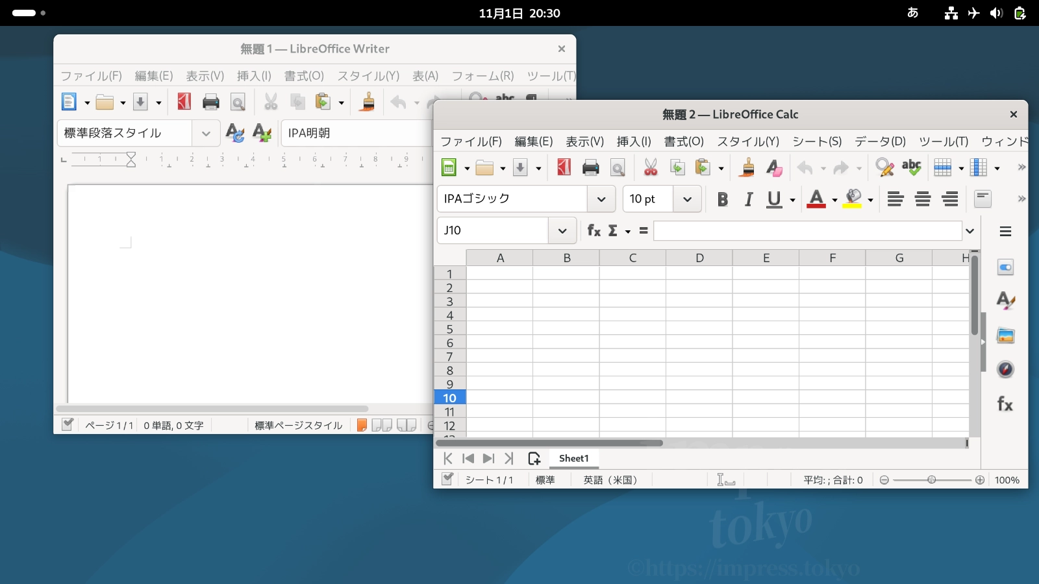Expand the 10 pt font size dropdown
Screen dimensions: 1039x584
[687, 199]
